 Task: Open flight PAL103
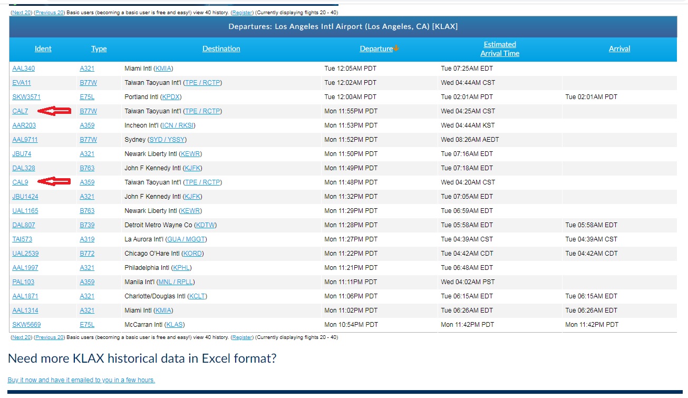(23, 282)
